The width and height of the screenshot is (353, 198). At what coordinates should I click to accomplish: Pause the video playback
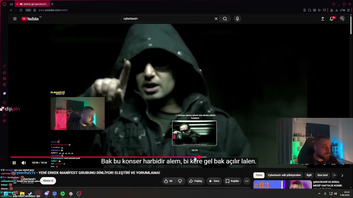pyautogui.click(x=14, y=163)
